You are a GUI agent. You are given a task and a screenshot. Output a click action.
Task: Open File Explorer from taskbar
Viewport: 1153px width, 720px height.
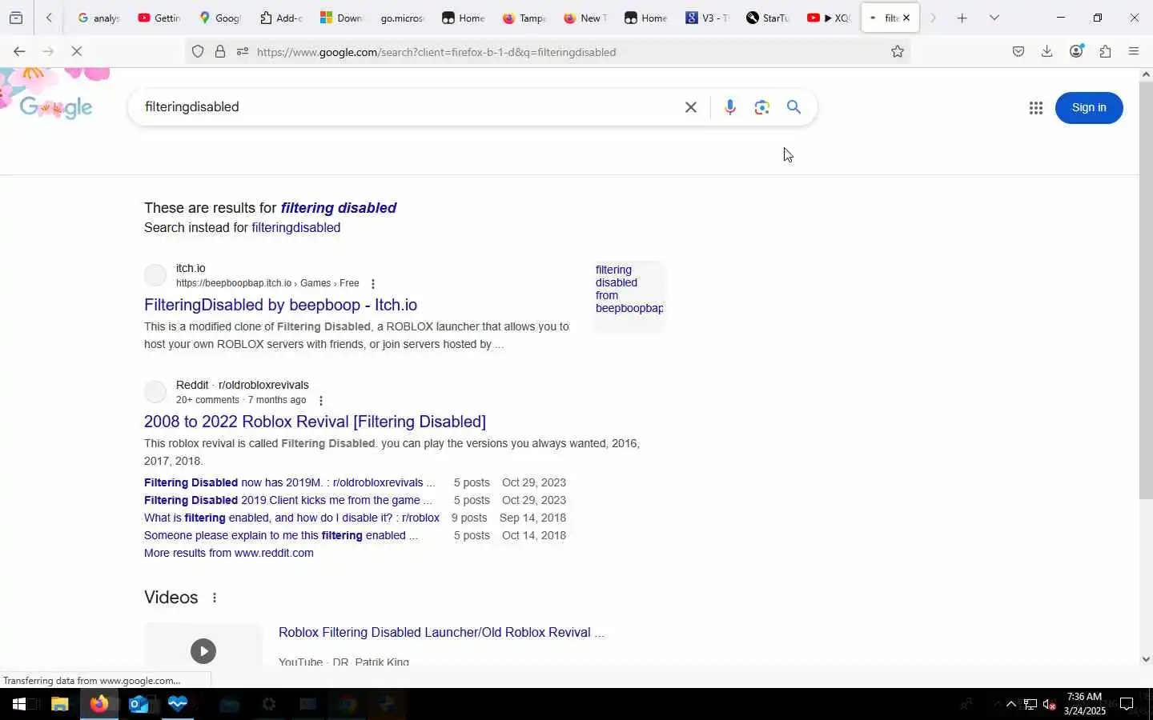tap(60, 704)
